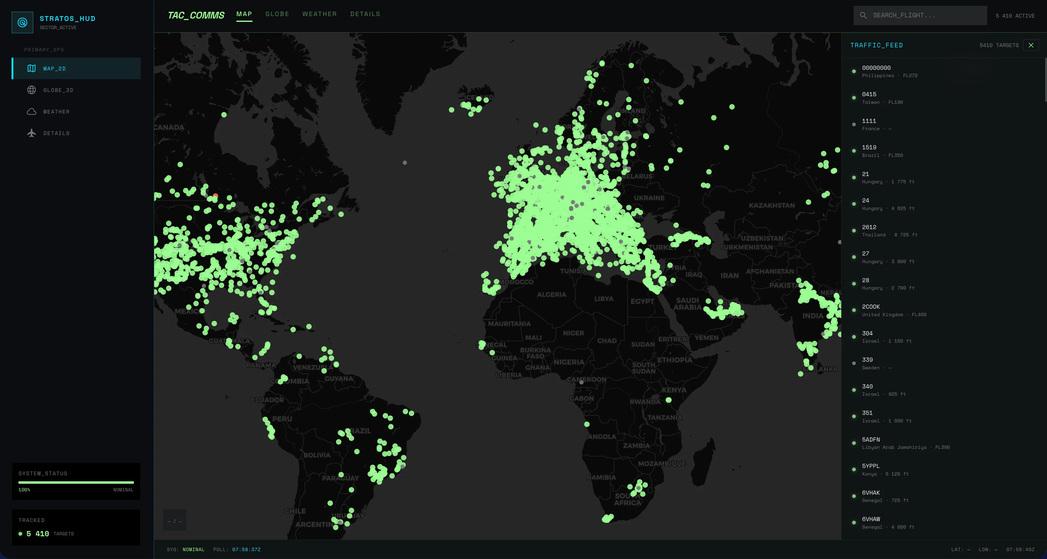Screen dimensions: 1047x559
Task: Close the TRAFFIC_FEED panel
Action: coord(1031,45)
